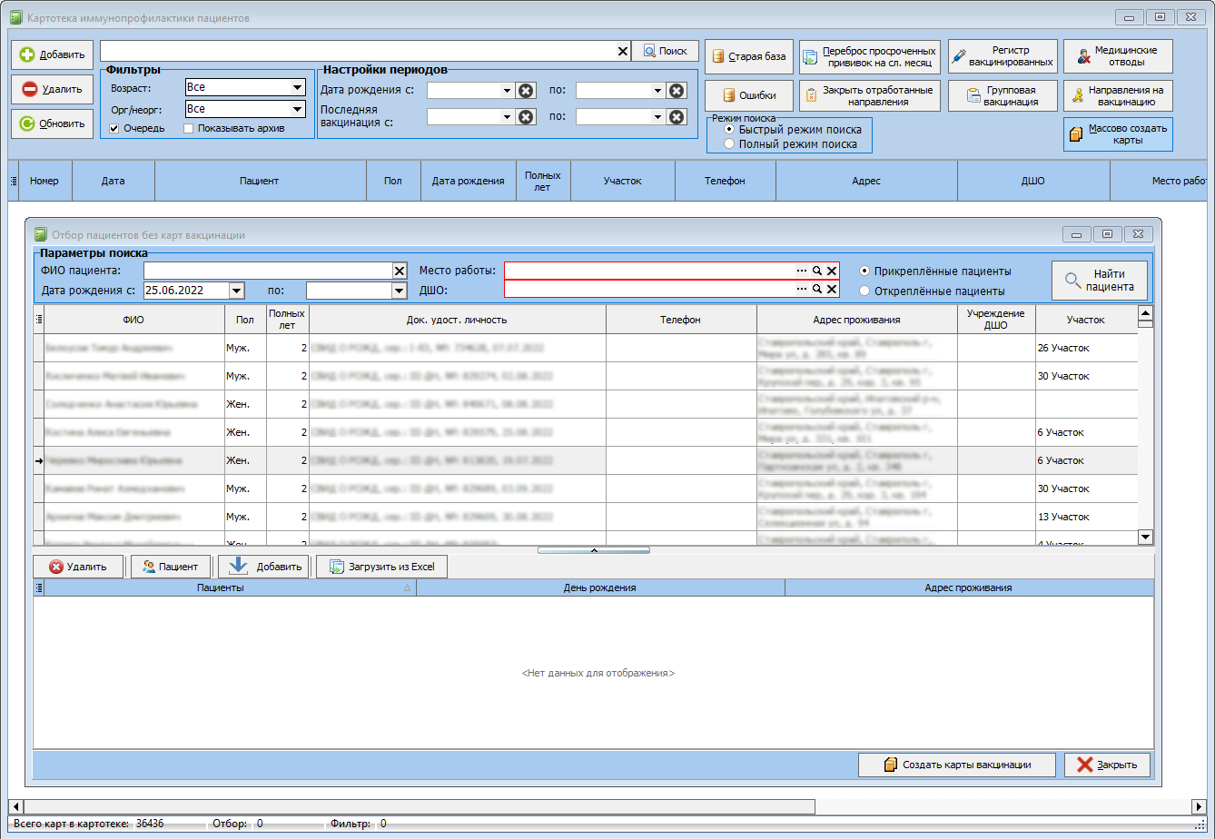Open the Орг/неорг filter dropdown
1215x839 pixels.
click(297, 109)
